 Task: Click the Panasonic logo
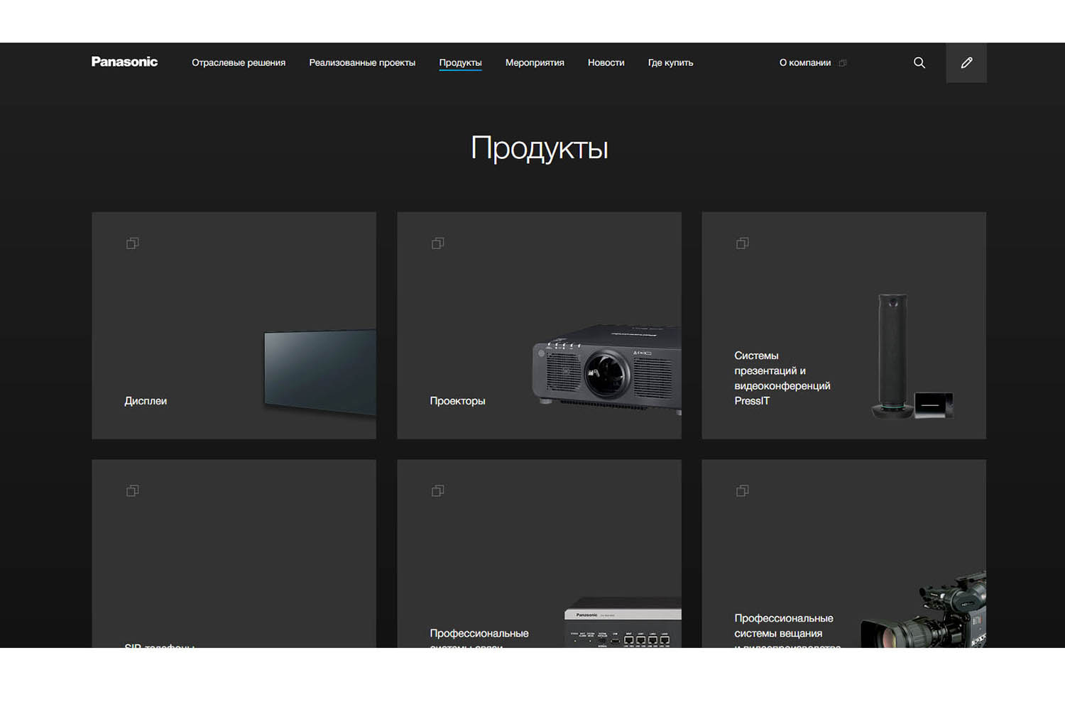[x=124, y=62]
